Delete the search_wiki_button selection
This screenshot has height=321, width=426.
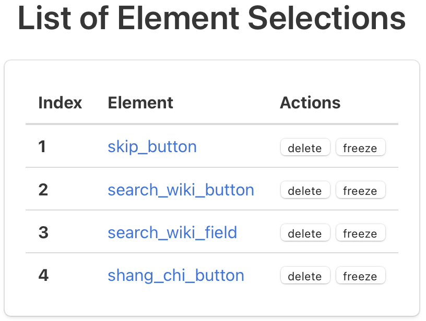(305, 190)
